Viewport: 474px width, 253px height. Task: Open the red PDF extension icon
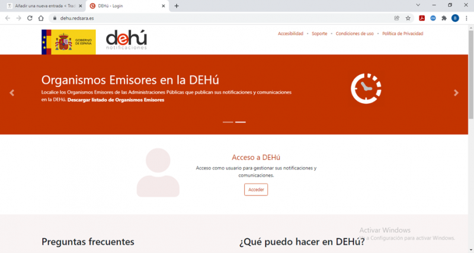click(x=422, y=18)
